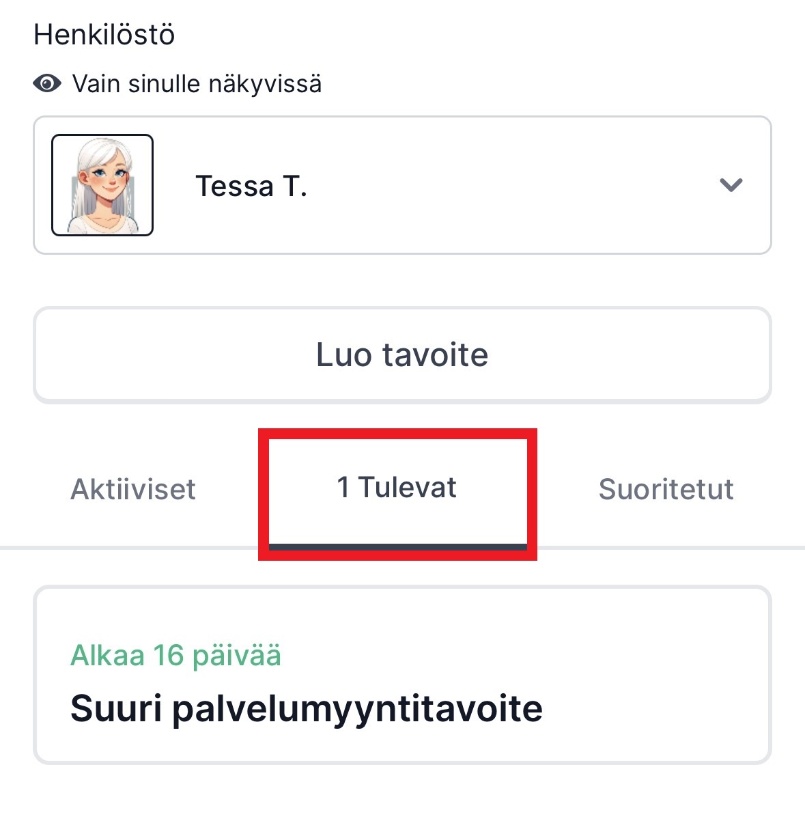This screenshot has height=821, width=805.
Task: Click the goal card title text
Action: (307, 708)
